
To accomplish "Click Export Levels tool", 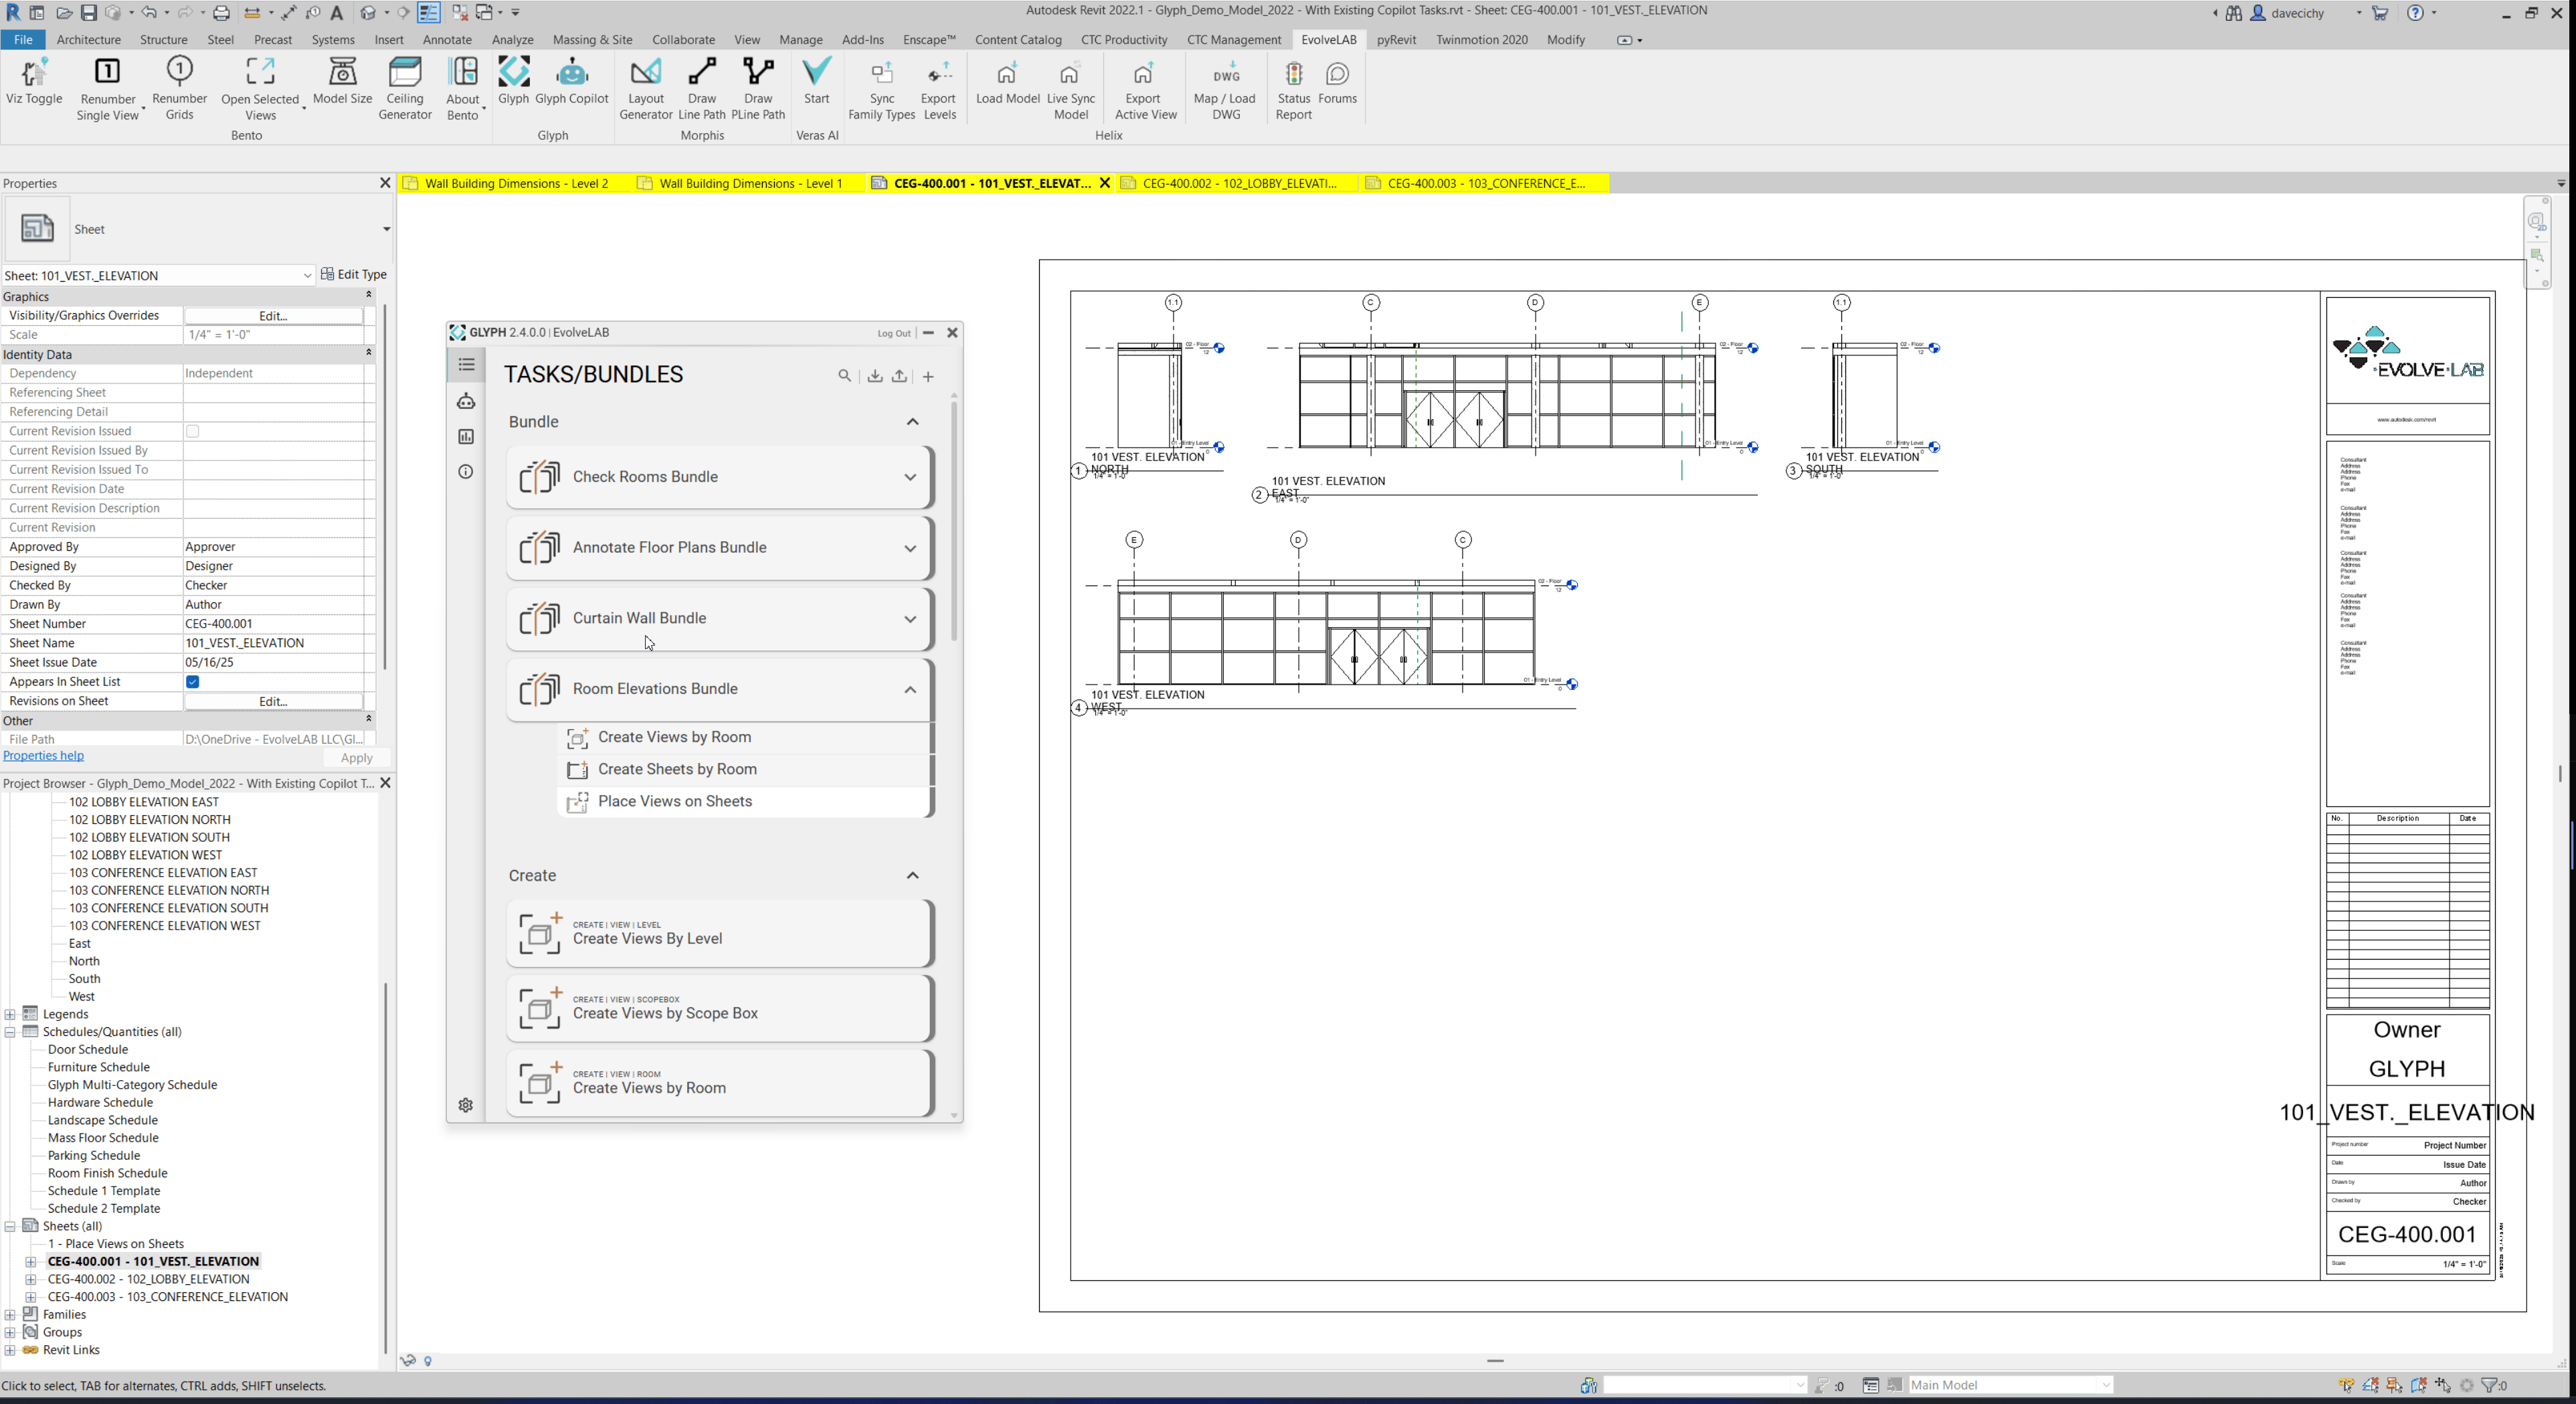I will [x=939, y=88].
